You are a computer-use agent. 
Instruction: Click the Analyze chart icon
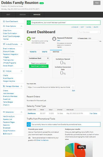4,71
